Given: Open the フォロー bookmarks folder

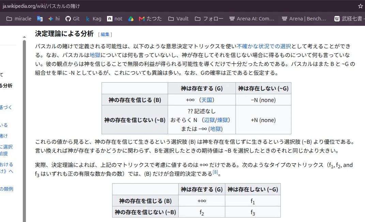Looking at the screenshot, I should click(209, 19).
